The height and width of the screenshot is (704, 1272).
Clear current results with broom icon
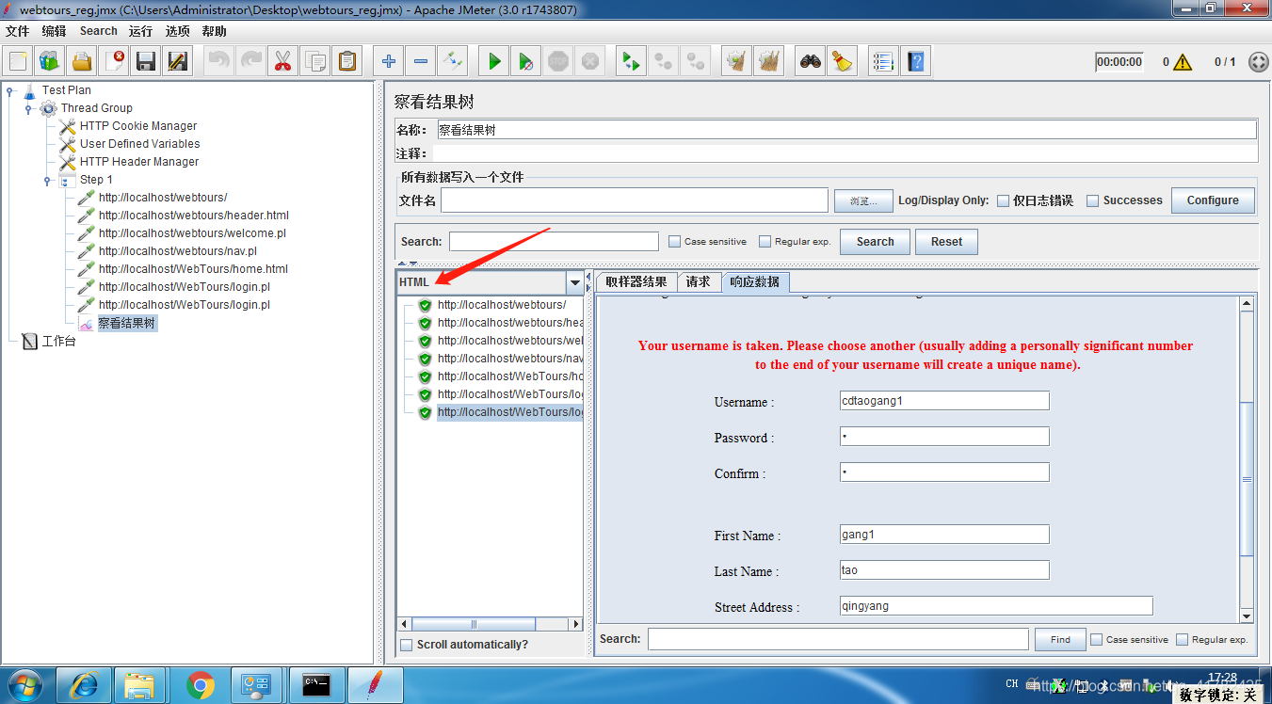[x=736, y=62]
